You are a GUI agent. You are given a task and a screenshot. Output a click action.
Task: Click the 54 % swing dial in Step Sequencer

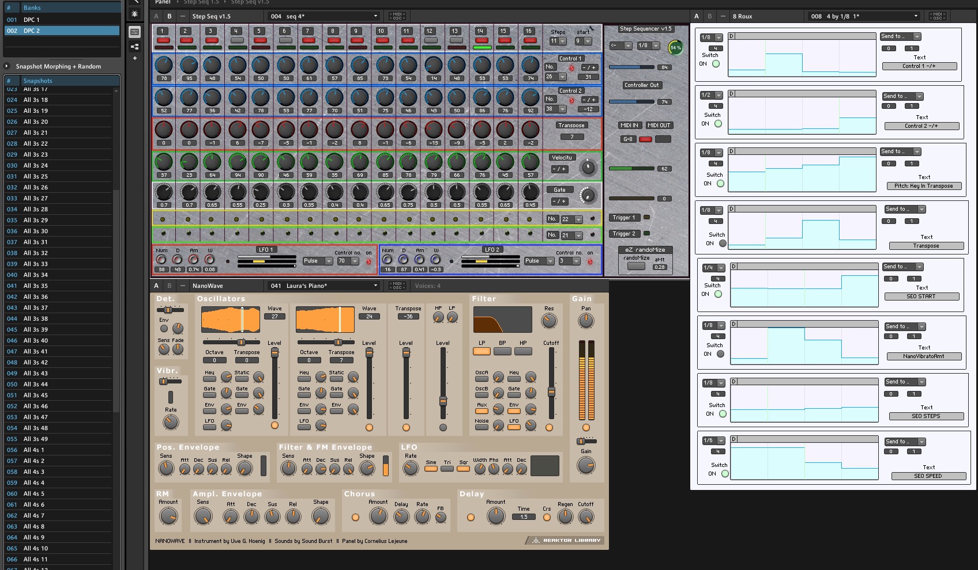675,48
